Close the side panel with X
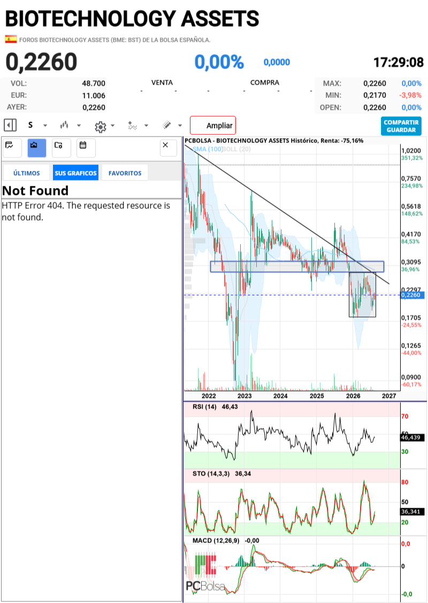This screenshot has width=428, height=603. click(169, 148)
